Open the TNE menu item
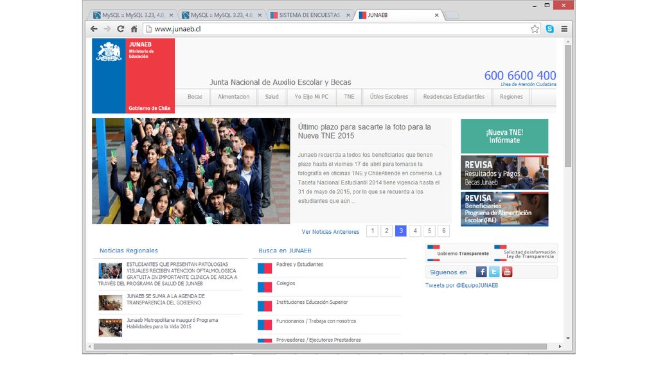The image size is (658, 370). tap(349, 96)
